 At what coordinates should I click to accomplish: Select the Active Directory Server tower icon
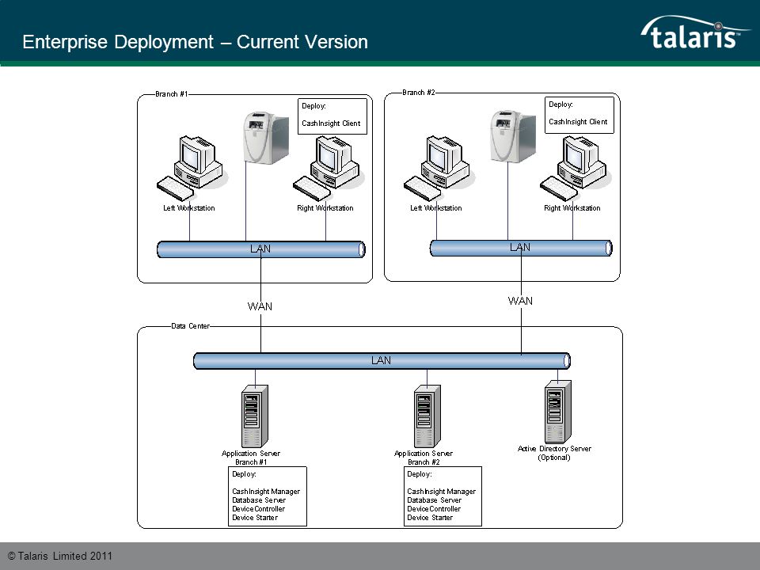tap(558, 412)
